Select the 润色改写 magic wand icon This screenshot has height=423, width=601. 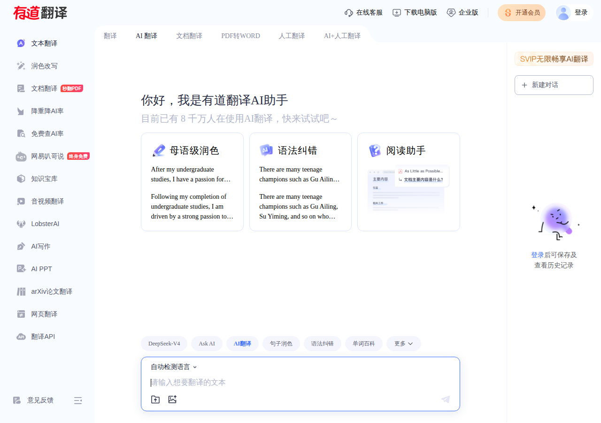click(x=21, y=66)
